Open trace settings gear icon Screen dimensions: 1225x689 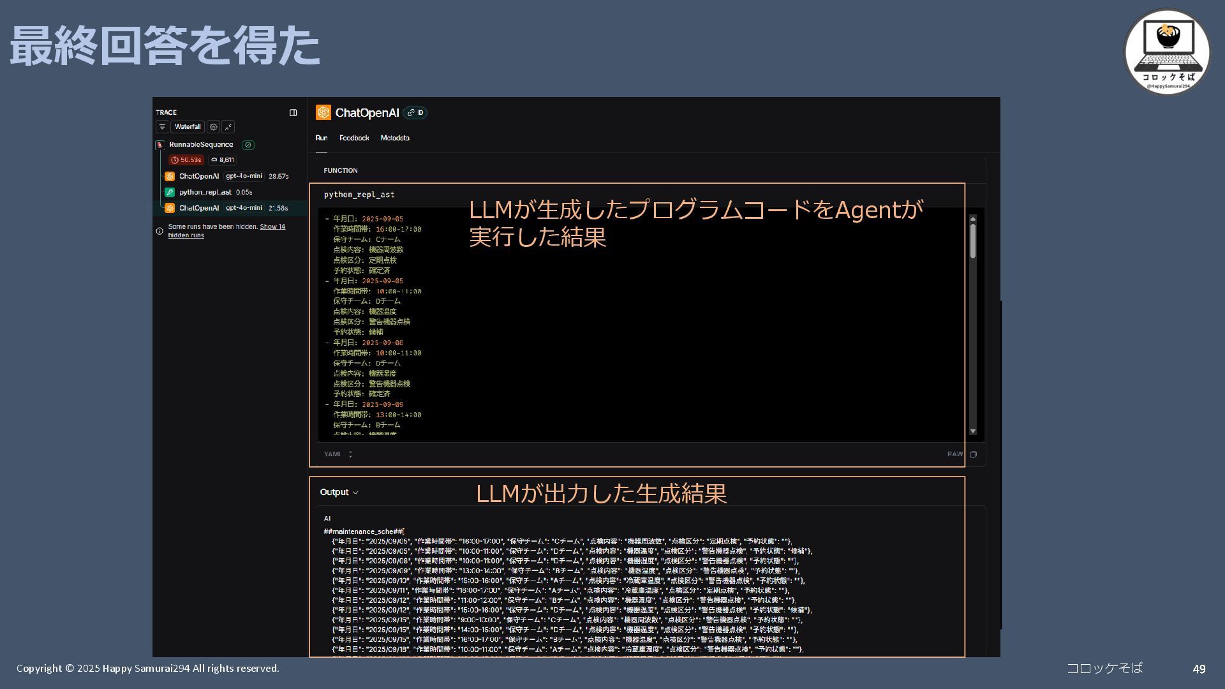coord(213,127)
